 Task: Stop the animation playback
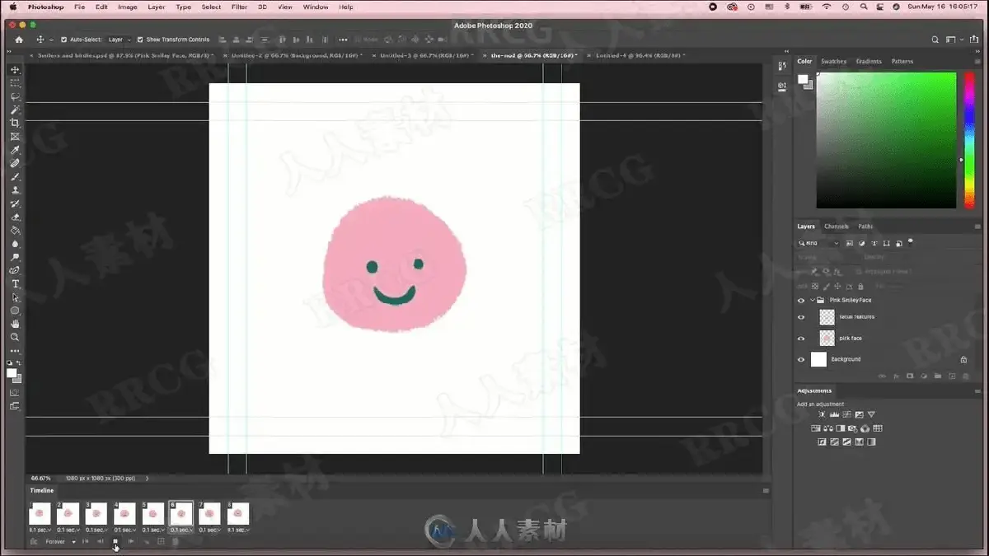tap(115, 541)
